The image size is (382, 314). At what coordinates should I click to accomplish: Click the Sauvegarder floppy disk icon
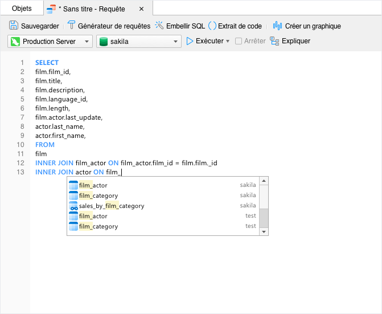click(x=14, y=25)
